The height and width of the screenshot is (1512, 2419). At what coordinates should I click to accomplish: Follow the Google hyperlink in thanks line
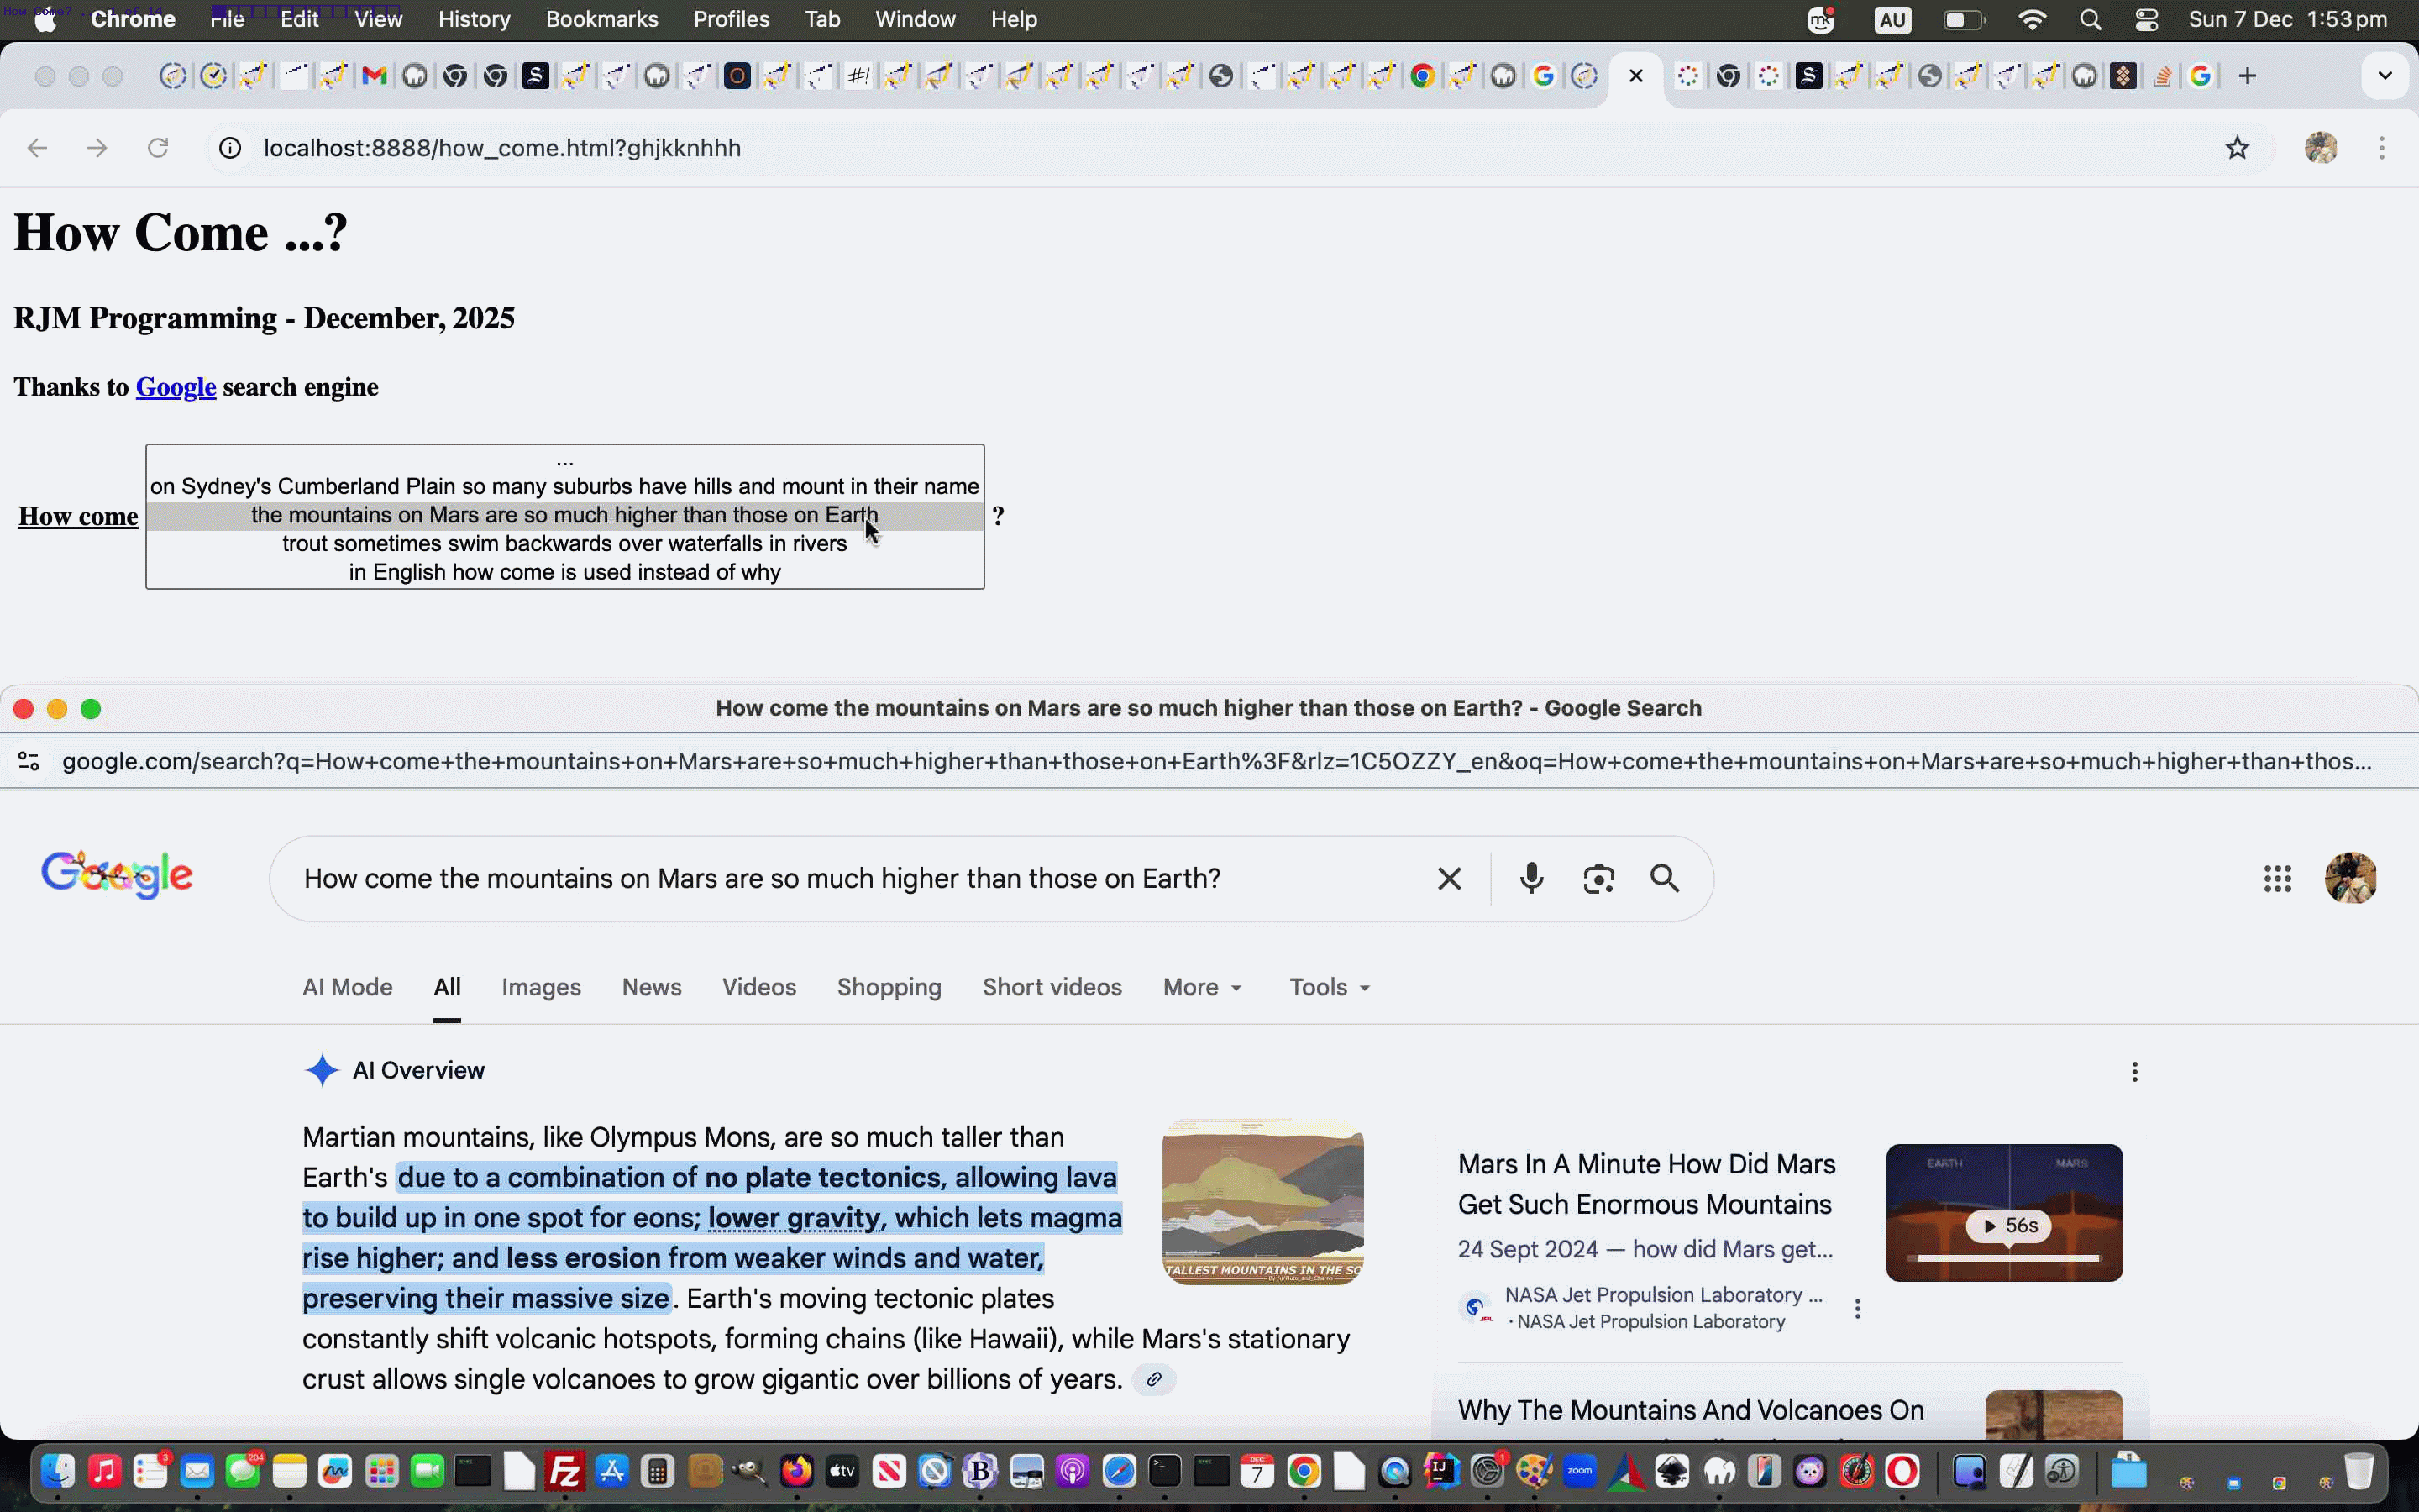click(176, 387)
